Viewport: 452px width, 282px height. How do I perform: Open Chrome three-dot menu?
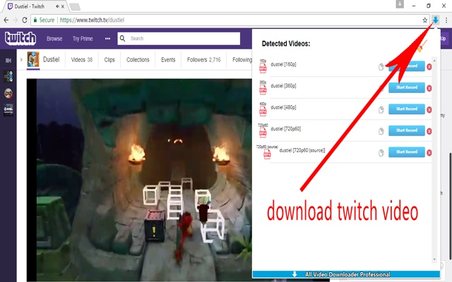(x=446, y=20)
